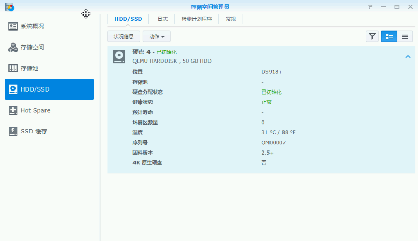
Task: Minimize the Storage Manager window
Action: coord(383,7)
